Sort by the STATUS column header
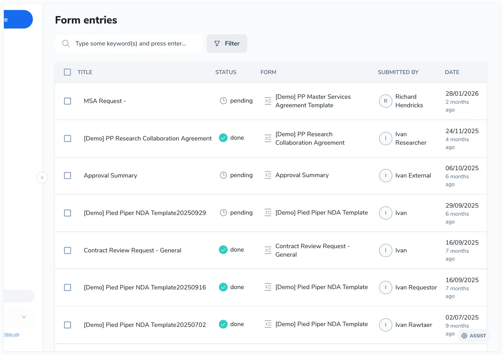Image resolution: width=503 pixels, height=355 pixels. (x=226, y=72)
